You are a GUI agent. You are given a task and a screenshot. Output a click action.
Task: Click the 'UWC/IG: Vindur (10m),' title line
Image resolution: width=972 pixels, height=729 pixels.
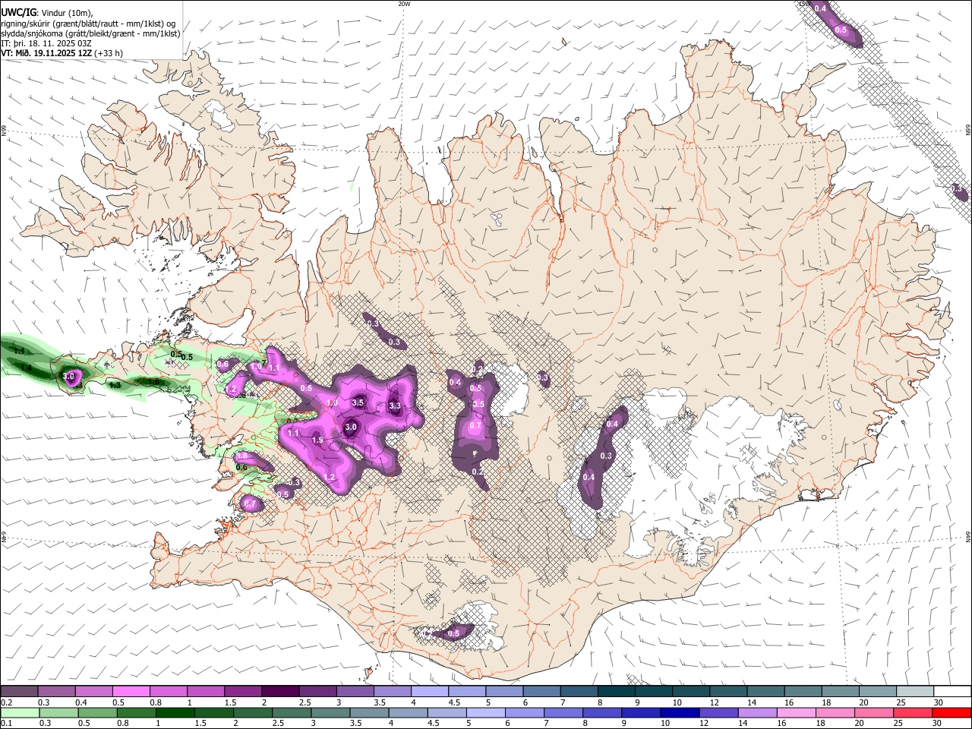pyautogui.click(x=46, y=12)
